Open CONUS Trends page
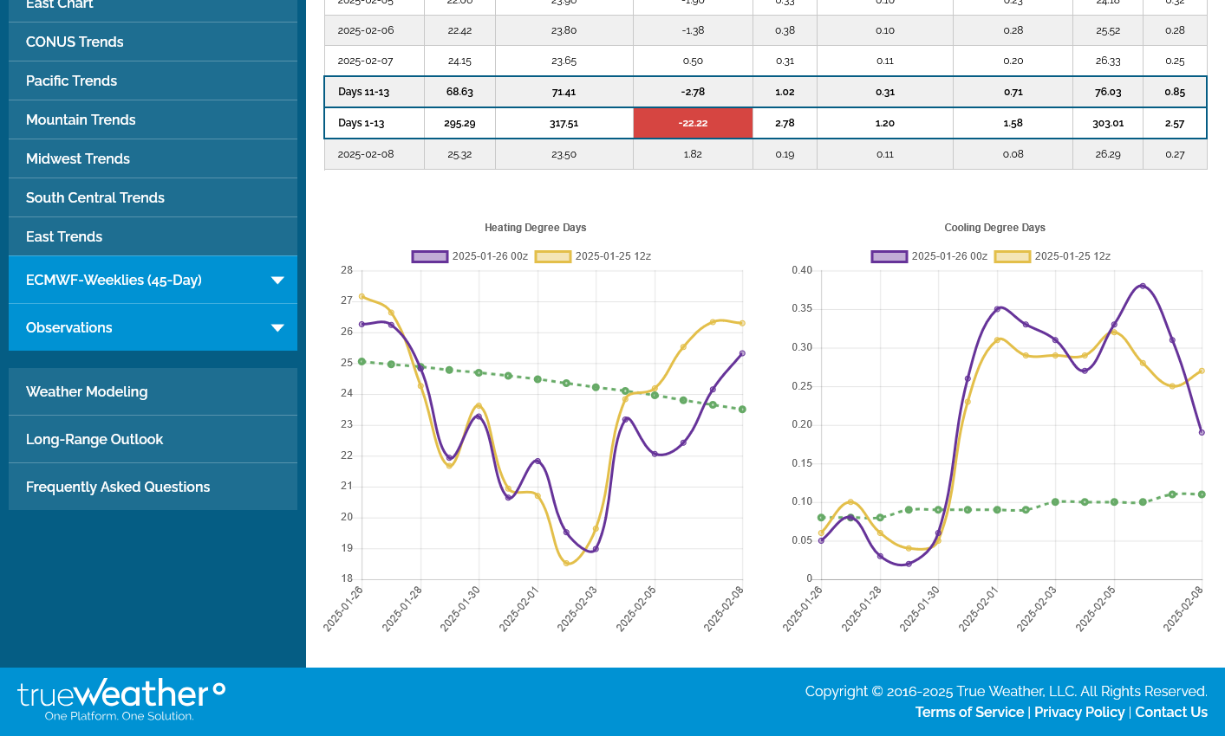1225x736 pixels. pos(75,42)
